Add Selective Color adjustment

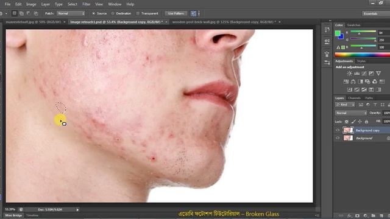[x=371, y=89]
